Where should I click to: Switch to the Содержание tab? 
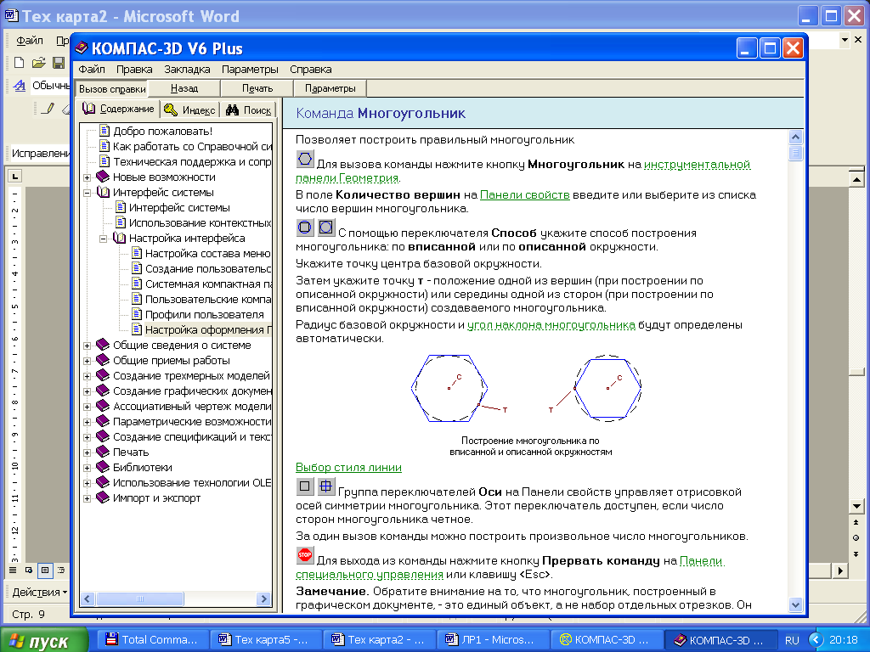click(118, 109)
